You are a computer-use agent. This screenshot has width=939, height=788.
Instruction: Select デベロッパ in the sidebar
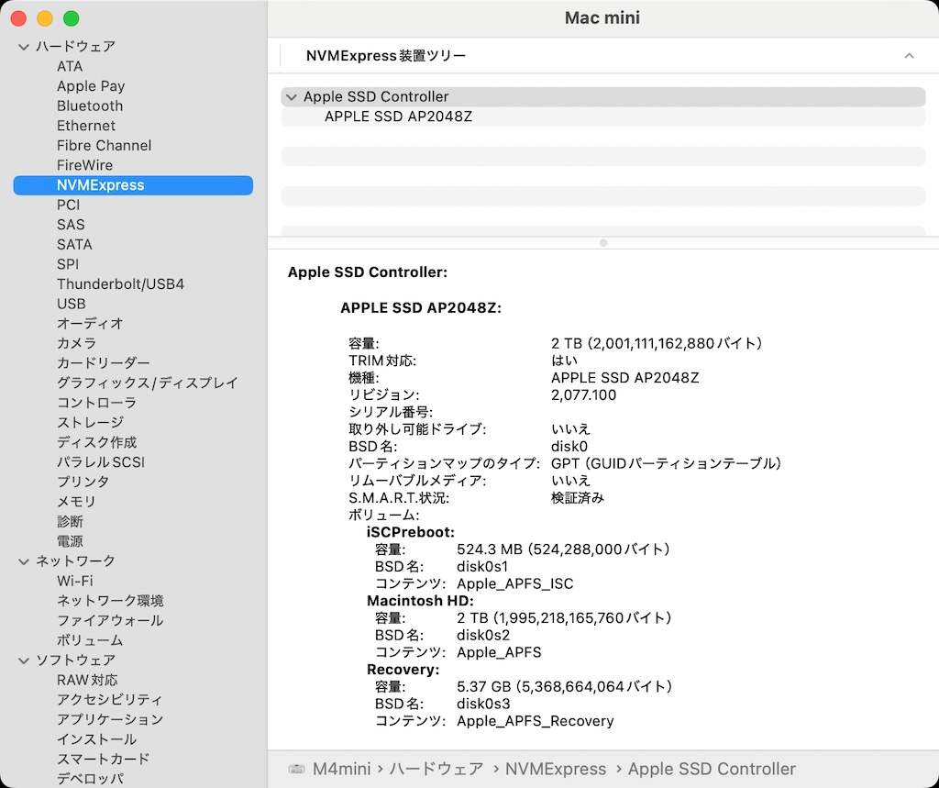click(x=91, y=779)
